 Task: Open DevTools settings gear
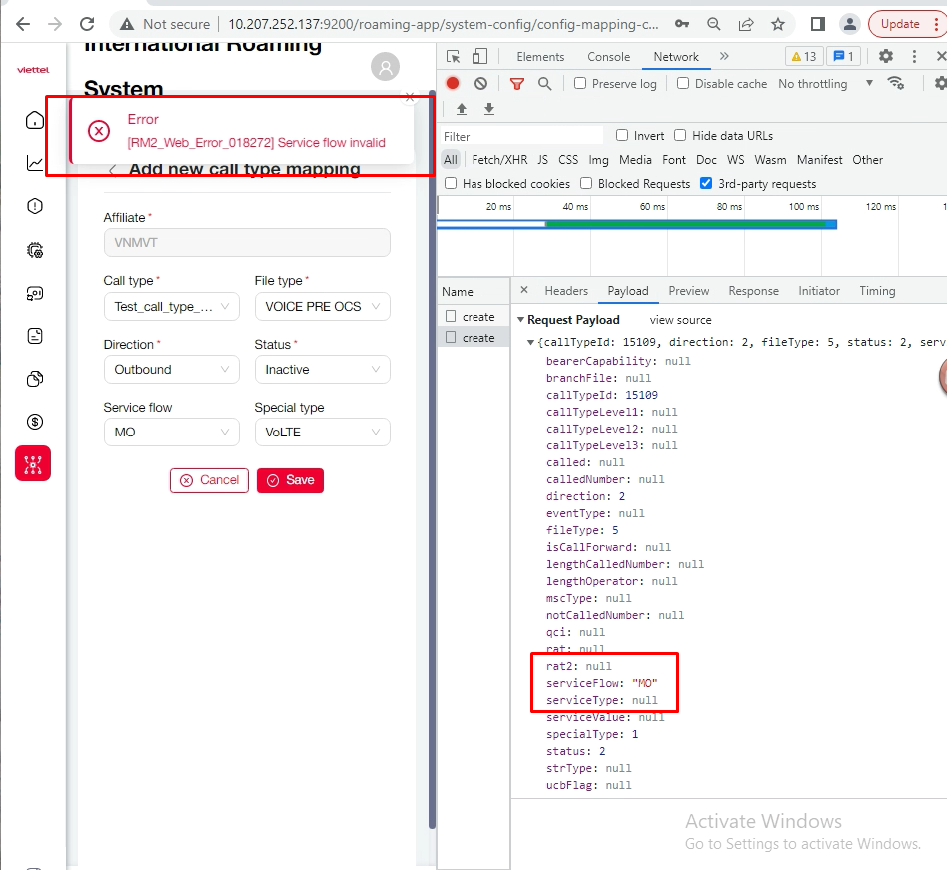click(885, 57)
